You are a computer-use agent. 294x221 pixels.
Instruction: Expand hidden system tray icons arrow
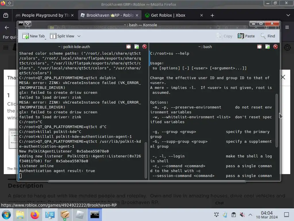pos(250,215)
